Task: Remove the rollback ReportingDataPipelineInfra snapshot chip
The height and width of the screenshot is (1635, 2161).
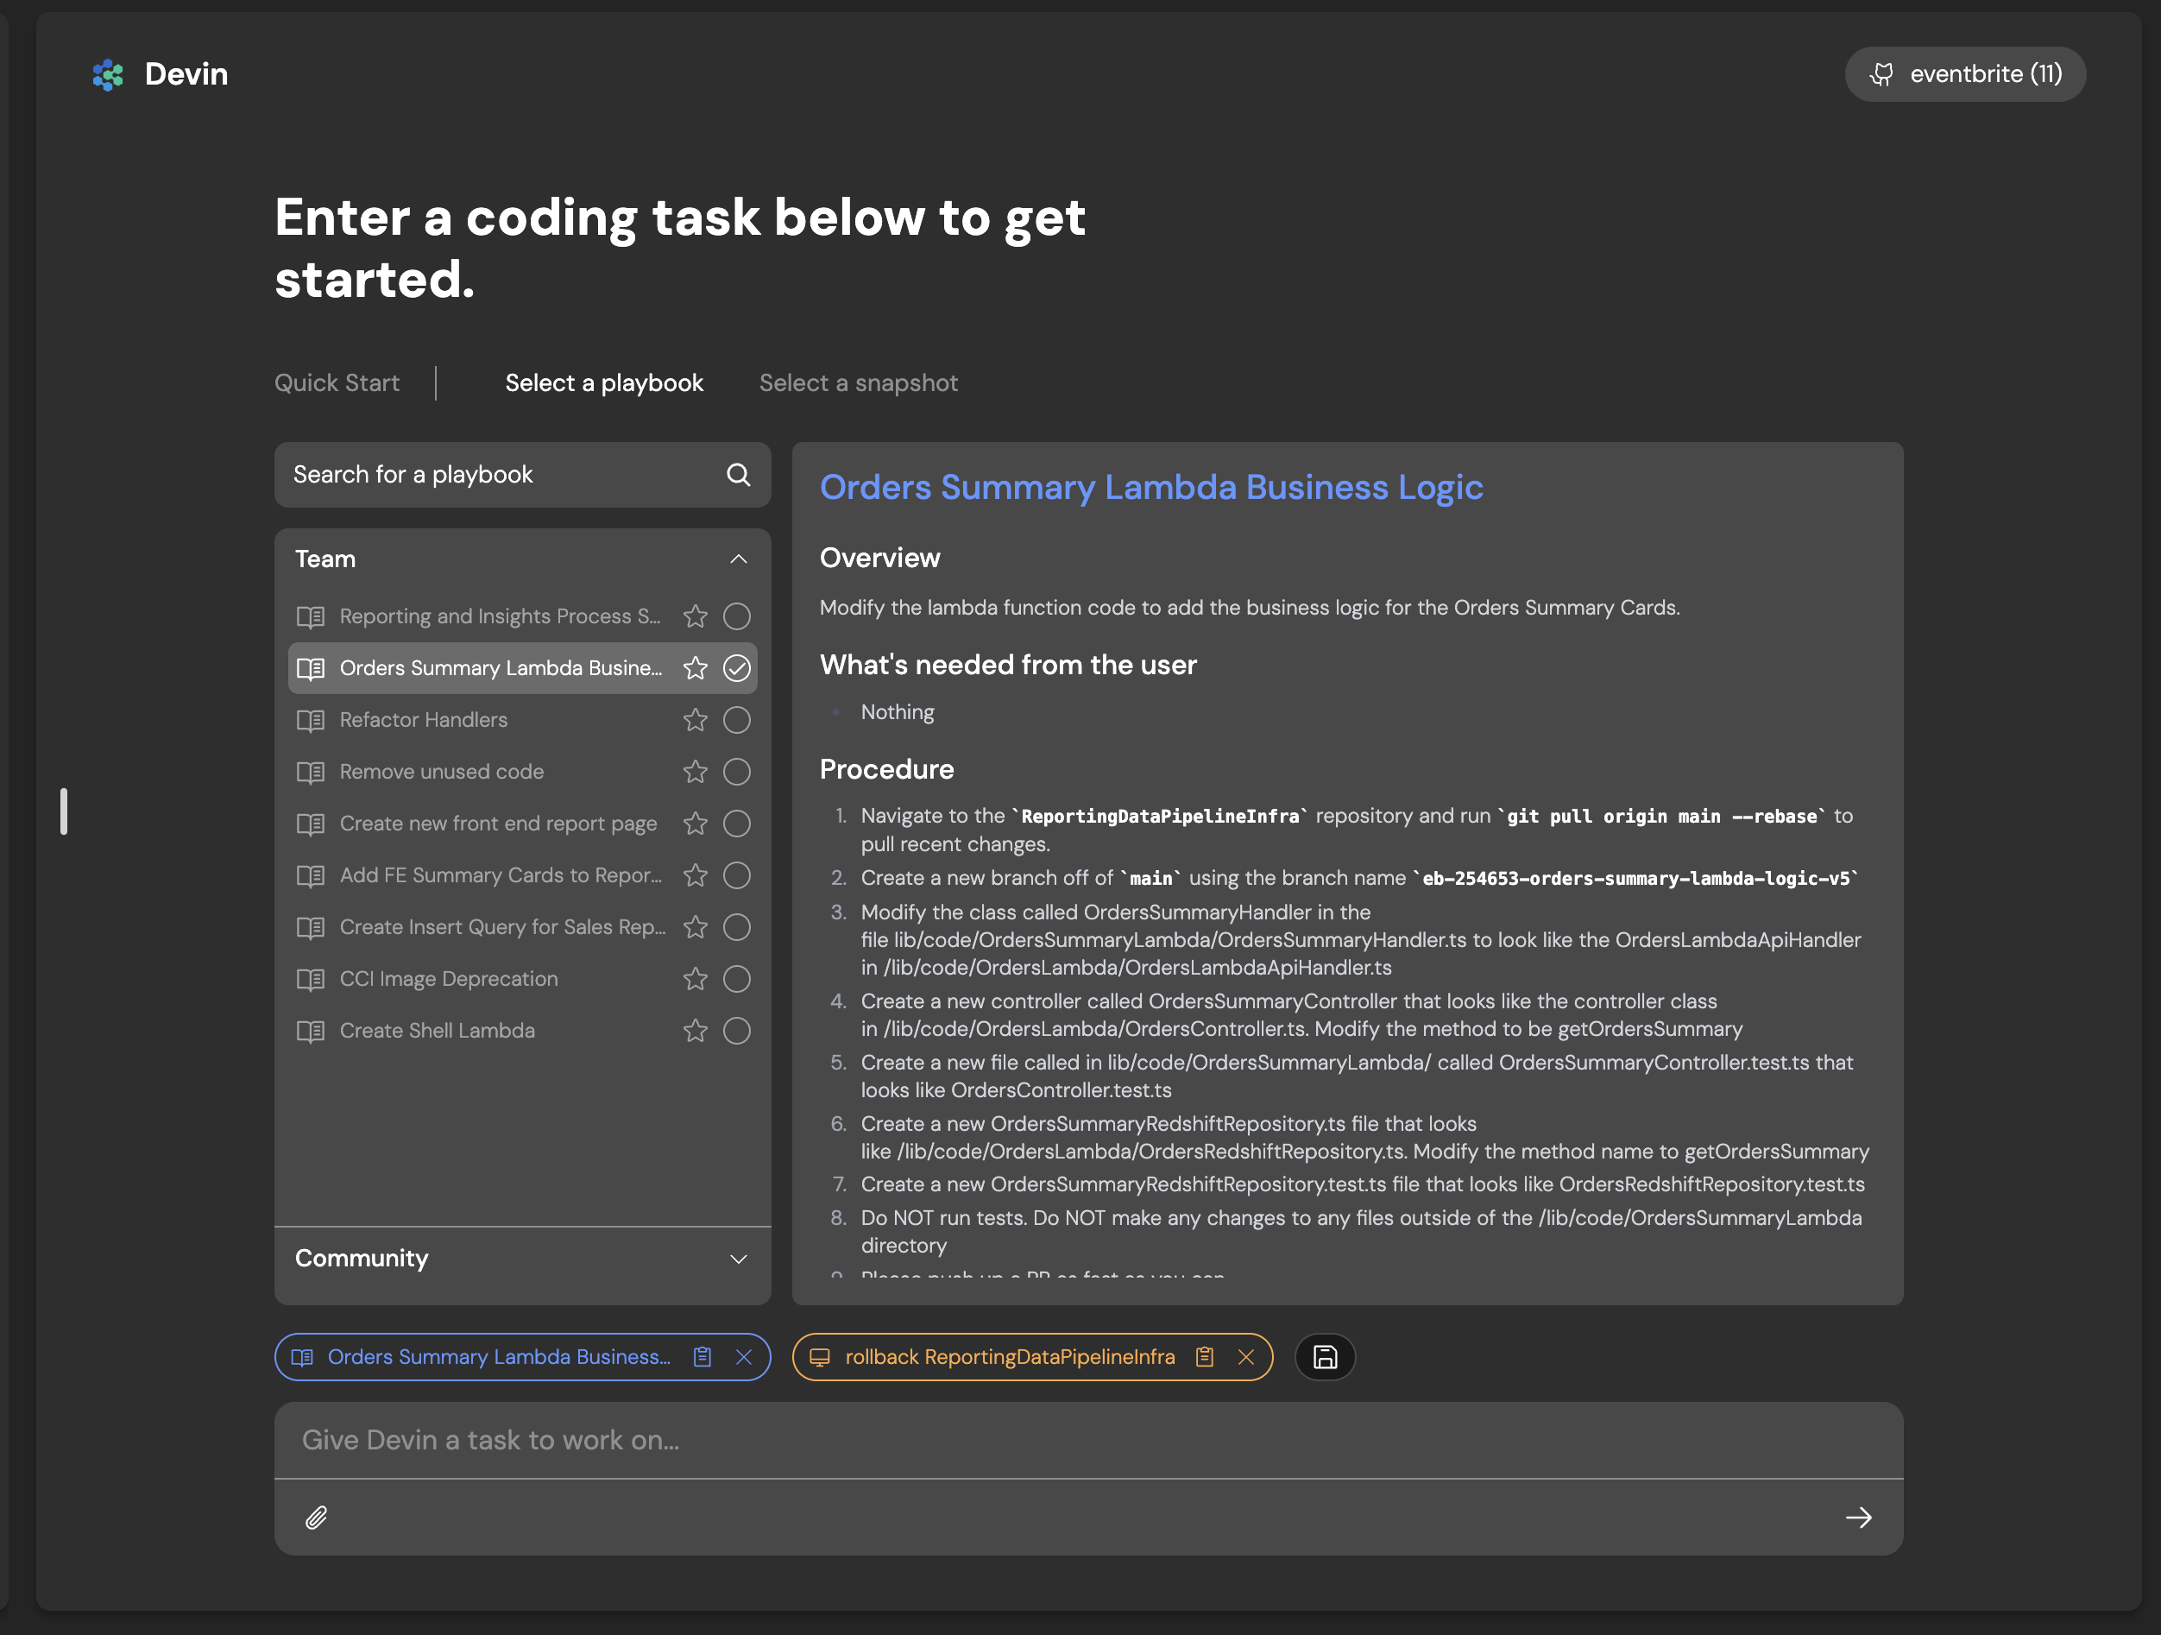Action: [x=1245, y=1357]
